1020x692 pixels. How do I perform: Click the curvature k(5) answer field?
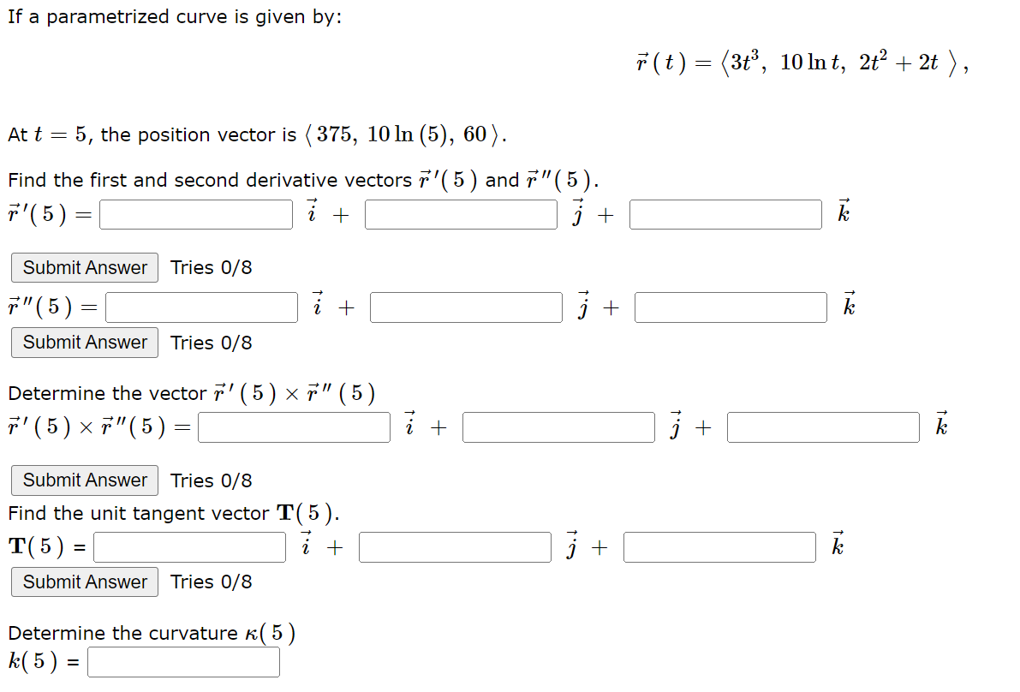coord(183,661)
